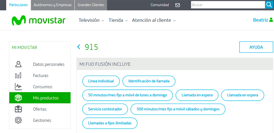
Task: Click the Consumos graph icon
Action: 18,87
